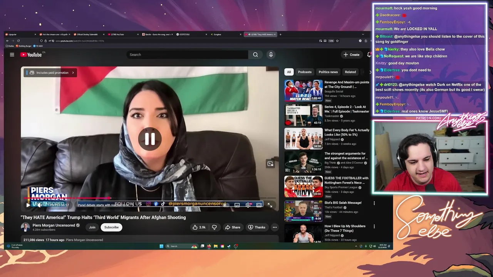Dislike the video
493x277 pixels.
tap(215, 227)
